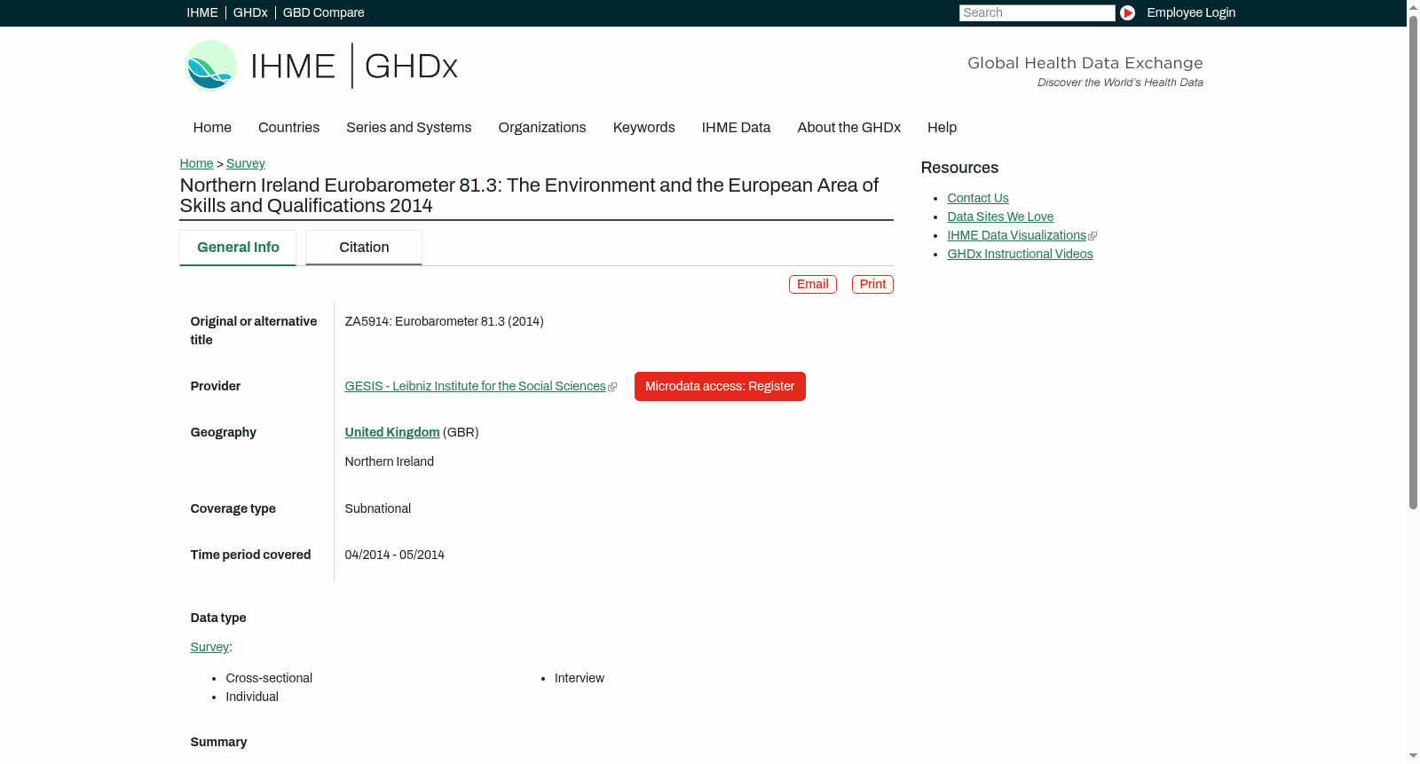Open Data Sites We Love link
The image size is (1420, 764).
coord(1000,217)
